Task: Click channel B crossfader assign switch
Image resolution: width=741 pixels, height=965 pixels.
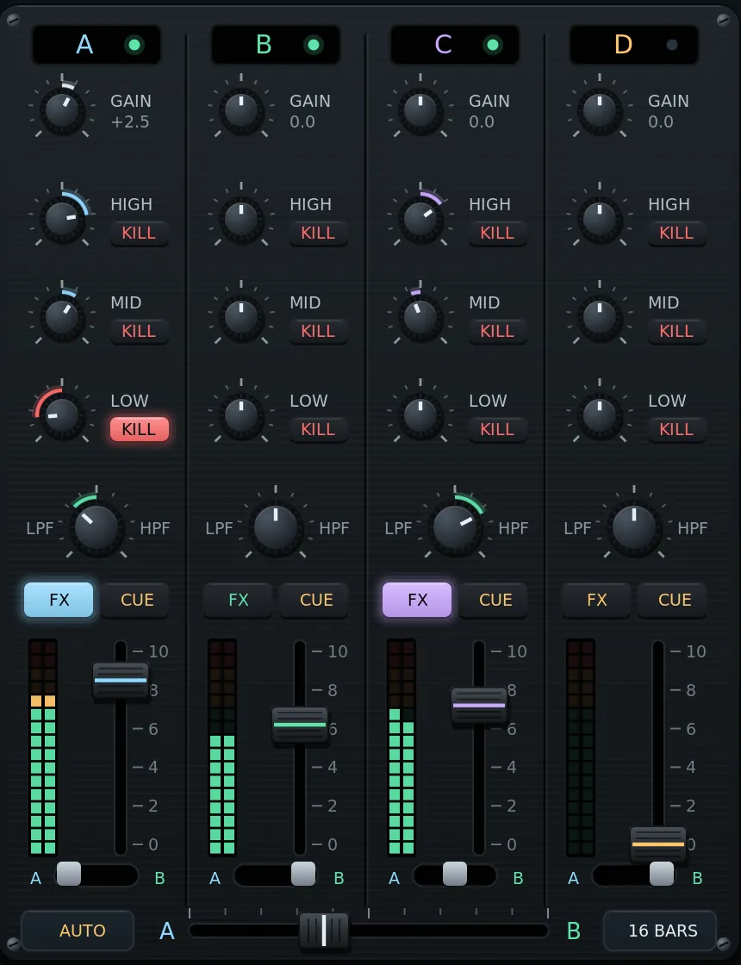Action: coord(277,875)
